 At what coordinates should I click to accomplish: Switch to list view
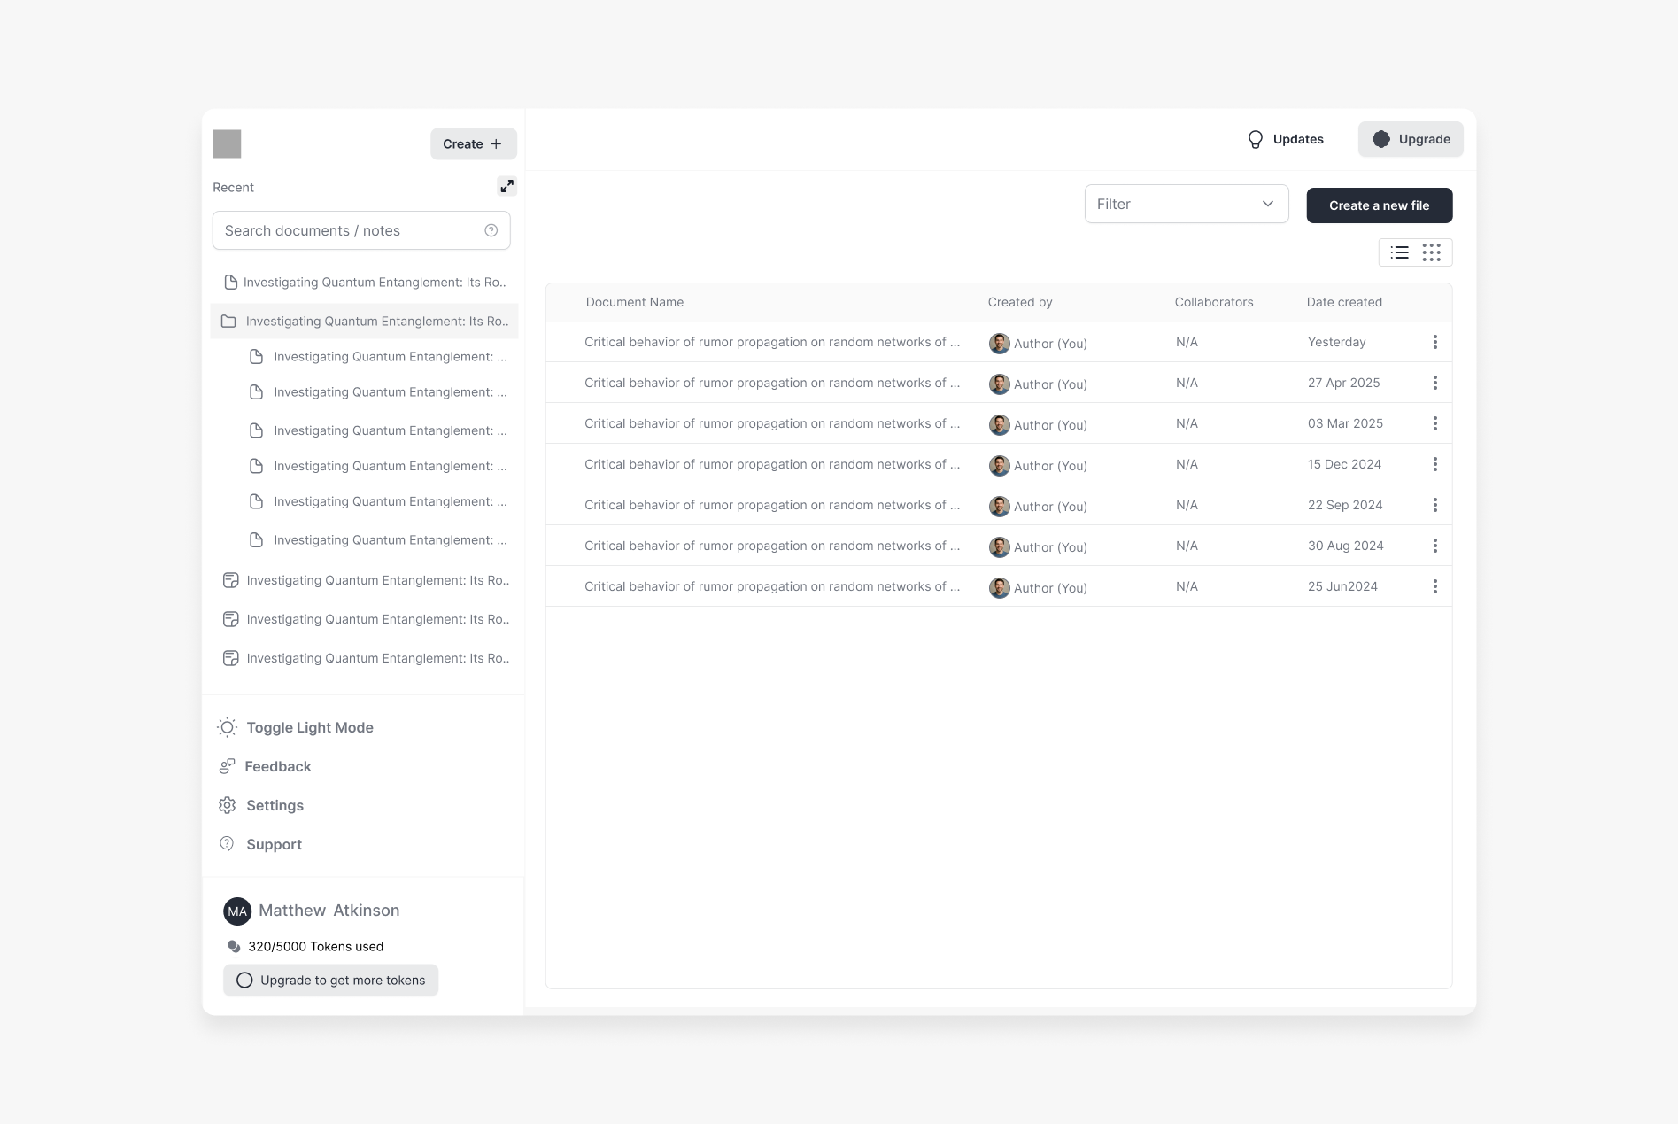click(1399, 252)
